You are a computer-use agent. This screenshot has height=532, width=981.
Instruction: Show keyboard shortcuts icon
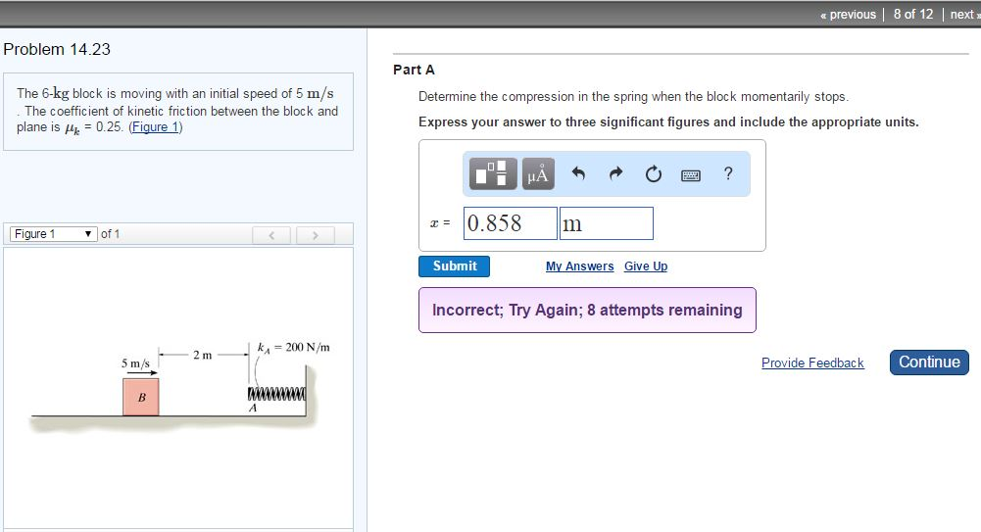click(691, 175)
